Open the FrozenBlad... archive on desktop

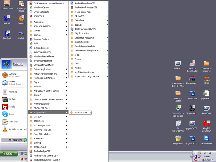(192, 80)
